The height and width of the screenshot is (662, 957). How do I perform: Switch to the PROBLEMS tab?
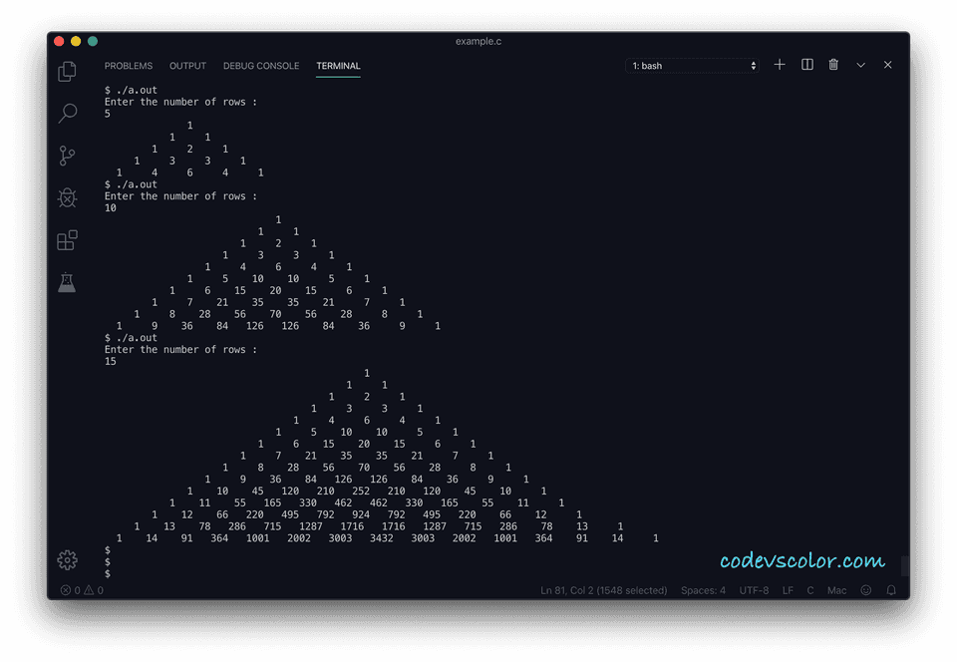point(129,66)
